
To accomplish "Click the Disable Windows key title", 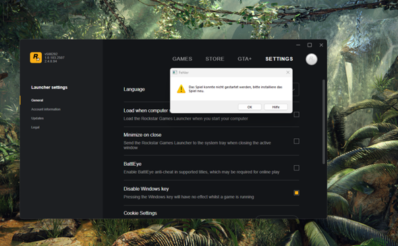I will [x=146, y=189].
